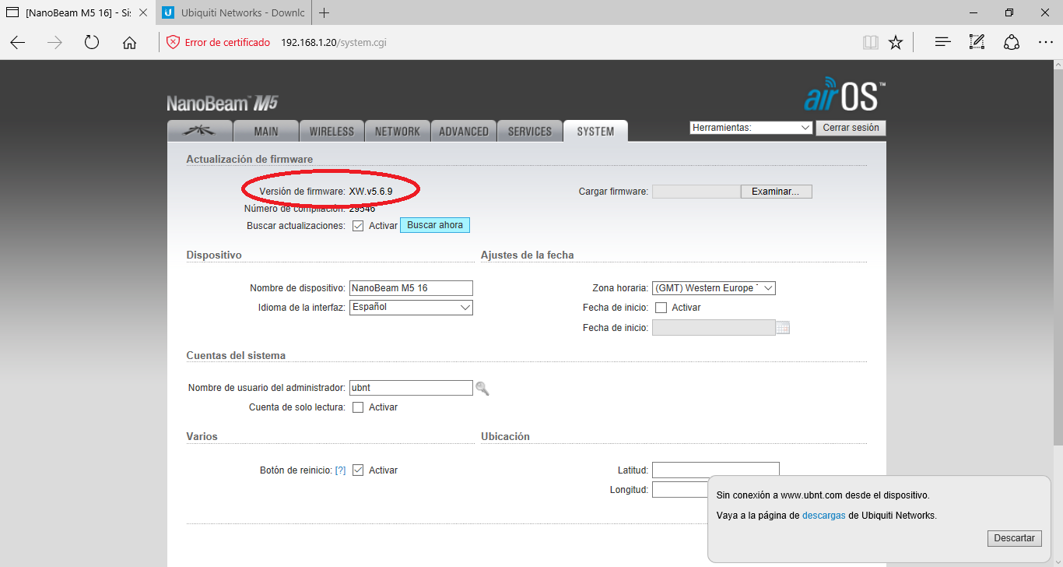Reload the page with the refresh icon
Viewport: 1063px width, 567px height.
pyautogui.click(x=92, y=42)
